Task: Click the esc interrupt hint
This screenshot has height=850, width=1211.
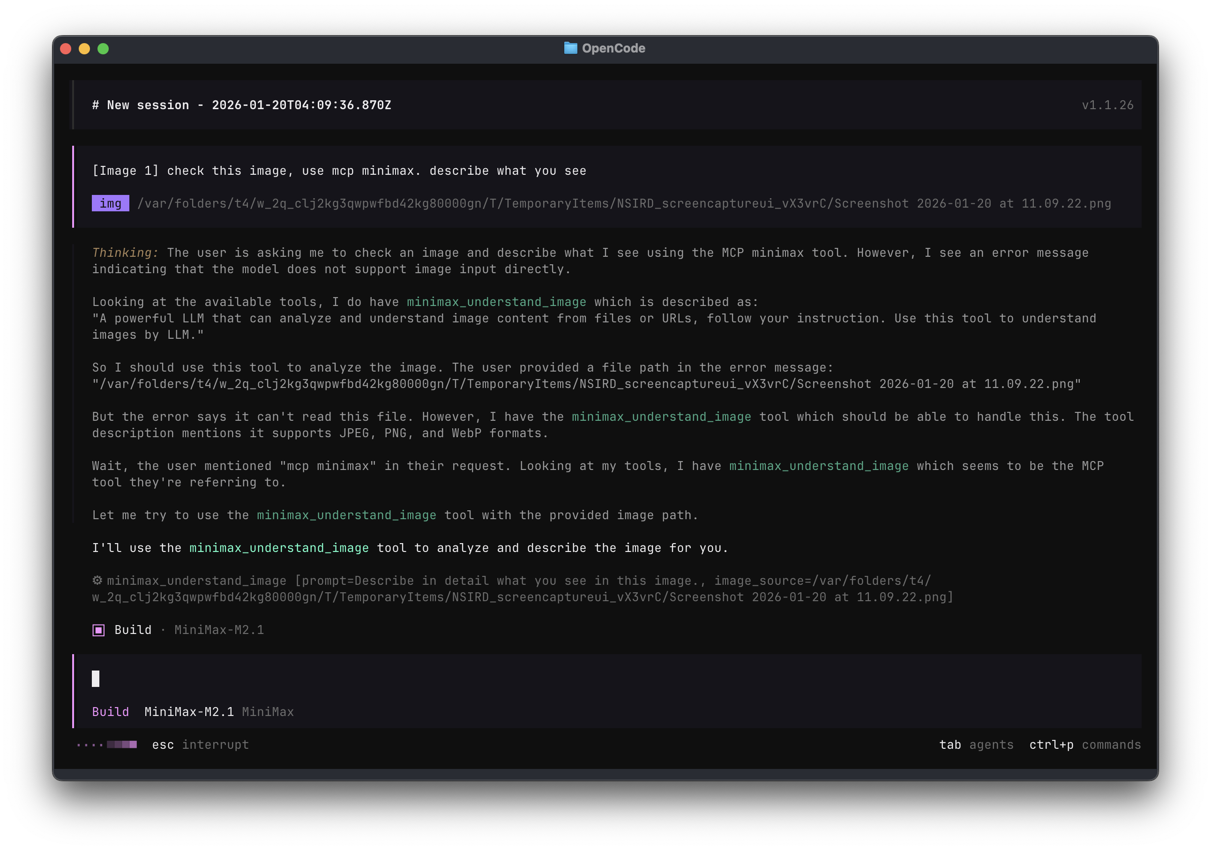Action: coord(201,745)
